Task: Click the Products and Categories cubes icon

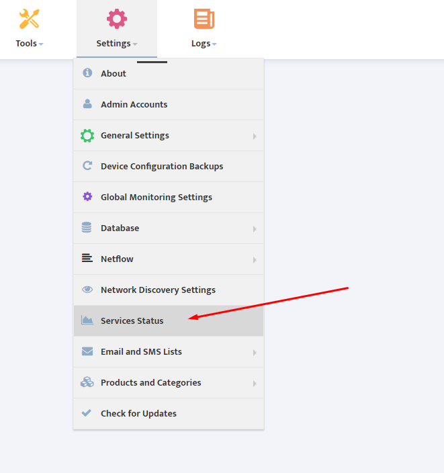Action: pos(87,382)
